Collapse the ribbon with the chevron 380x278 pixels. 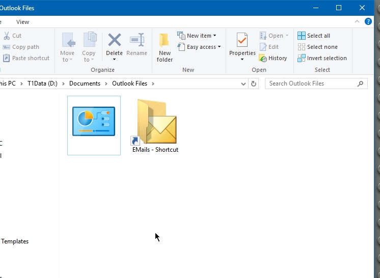click(358, 22)
